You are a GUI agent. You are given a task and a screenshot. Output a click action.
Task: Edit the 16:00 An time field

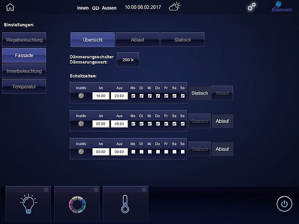tap(101, 96)
